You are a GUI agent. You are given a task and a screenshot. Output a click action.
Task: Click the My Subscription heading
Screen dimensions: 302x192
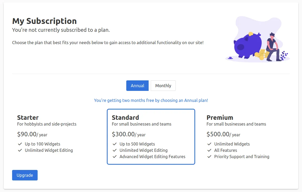pyautogui.click(x=44, y=21)
